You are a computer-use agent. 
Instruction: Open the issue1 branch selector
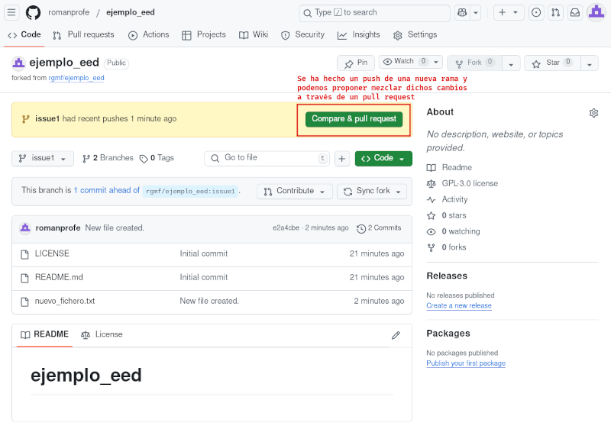pyautogui.click(x=43, y=158)
